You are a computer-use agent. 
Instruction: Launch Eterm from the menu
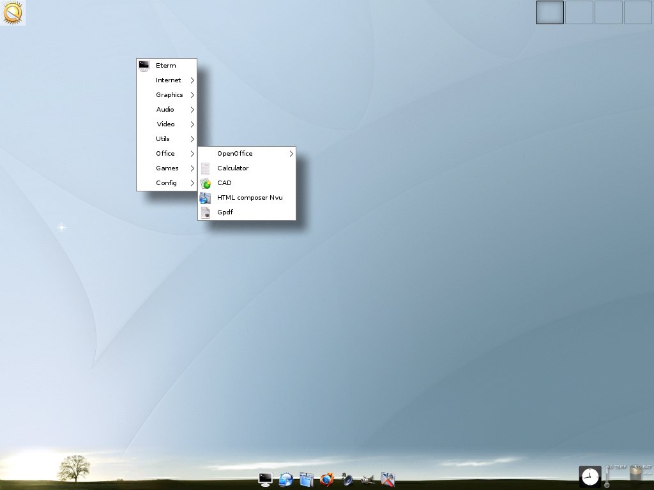click(167, 66)
